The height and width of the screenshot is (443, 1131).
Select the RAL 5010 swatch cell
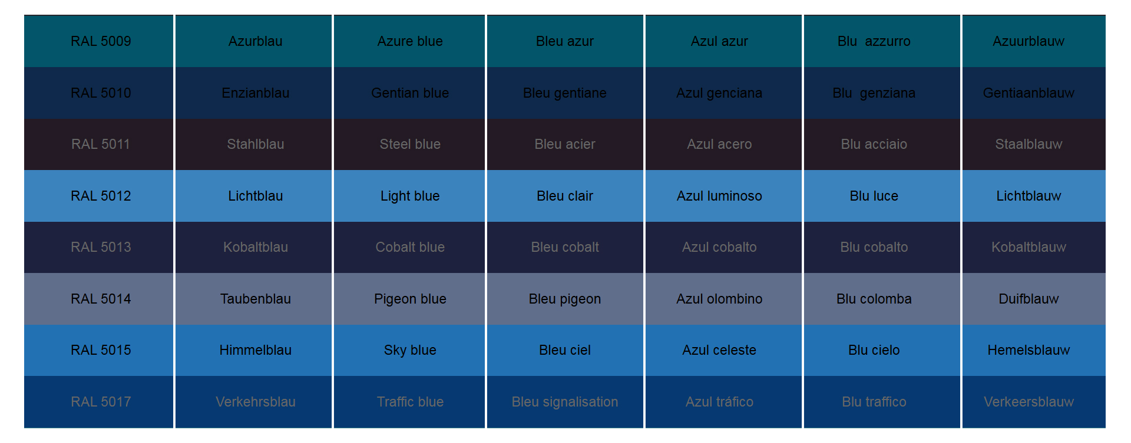pos(101,93)
